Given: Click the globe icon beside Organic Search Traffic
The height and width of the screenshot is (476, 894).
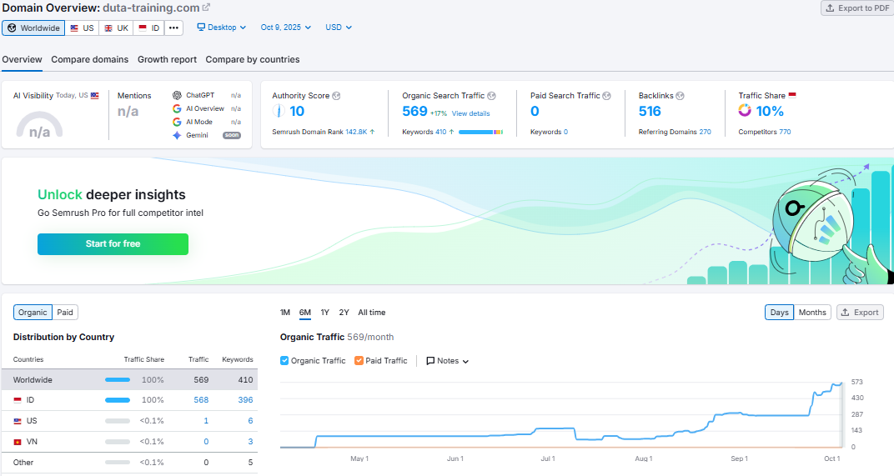Looking at the screenshot, I should coord(492,96).
